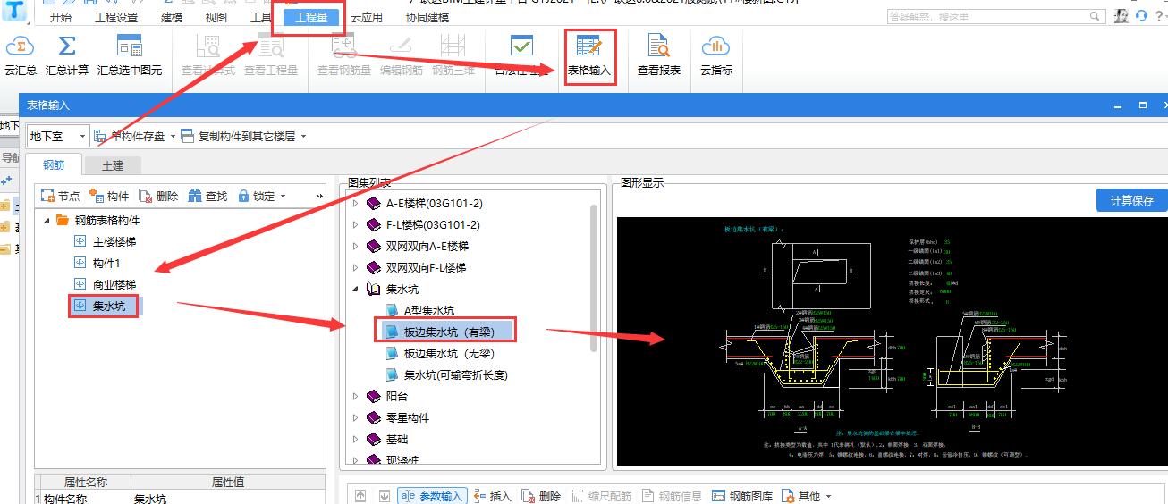The width and height of the screenshot is (1168, 504).
Task: Collapse 钢筋表格构件 tree folder
Action: click(x=47, y=220)
